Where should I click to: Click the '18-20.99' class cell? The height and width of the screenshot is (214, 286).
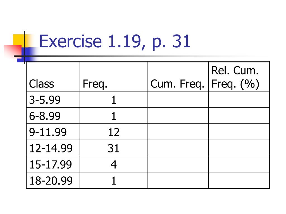[x=53, y=180]
